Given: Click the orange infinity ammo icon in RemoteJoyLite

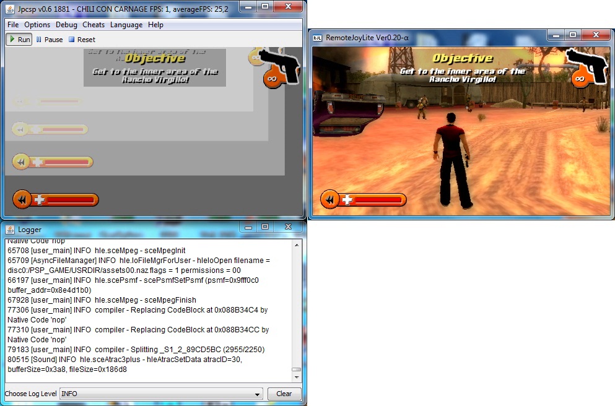Looking at the screenshot, I should [580, 79].
